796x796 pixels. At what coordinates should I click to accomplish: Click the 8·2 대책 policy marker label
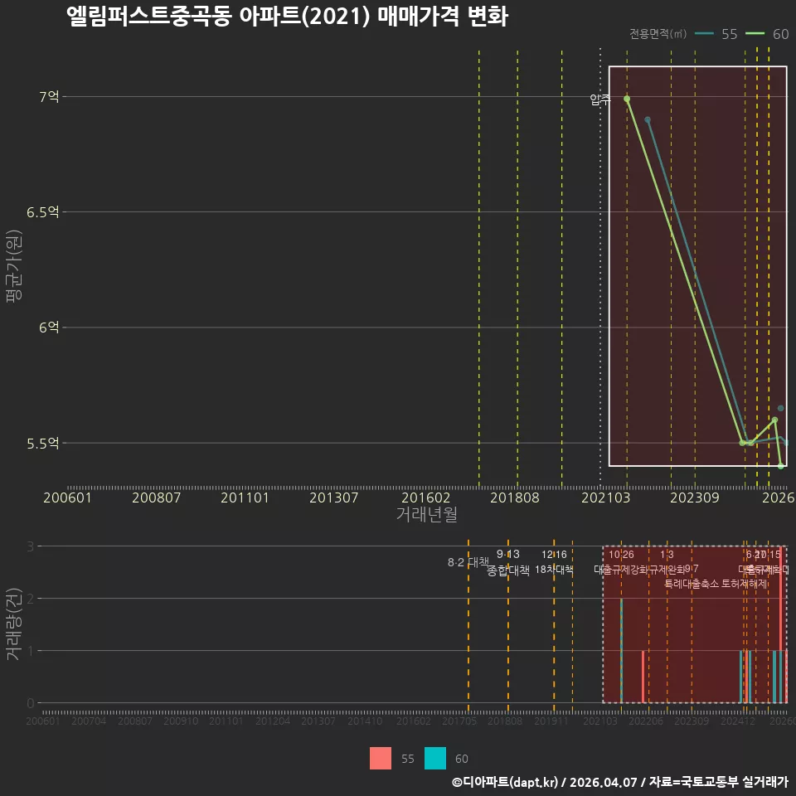pyautogui.click(x=468, y=562)
